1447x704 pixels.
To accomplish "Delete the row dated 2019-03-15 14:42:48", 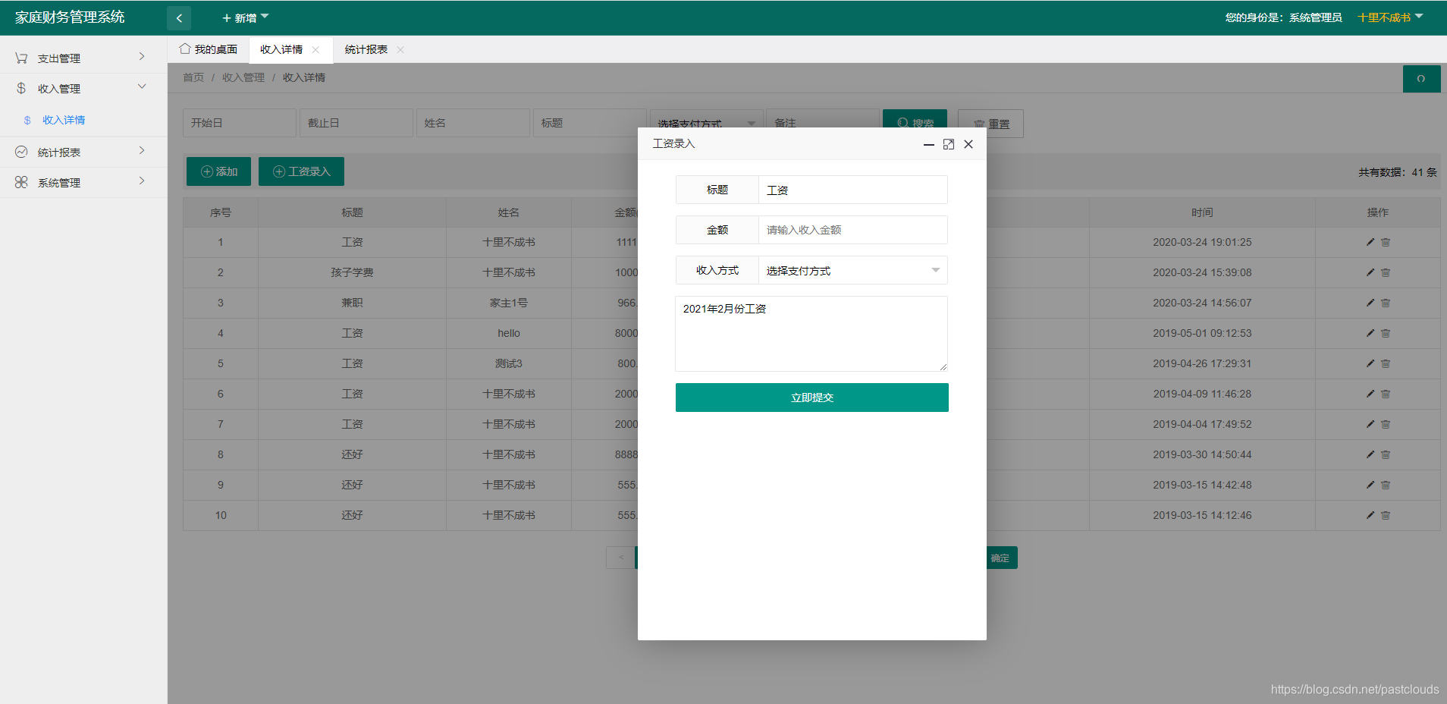I will tap(1386, 485).
